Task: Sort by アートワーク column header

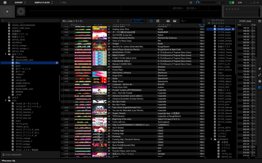Action: (x=98, y=25)
